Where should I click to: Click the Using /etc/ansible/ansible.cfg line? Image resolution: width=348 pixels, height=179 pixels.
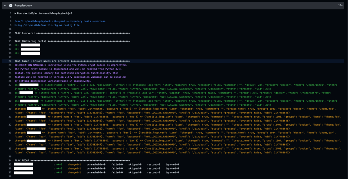47,25
